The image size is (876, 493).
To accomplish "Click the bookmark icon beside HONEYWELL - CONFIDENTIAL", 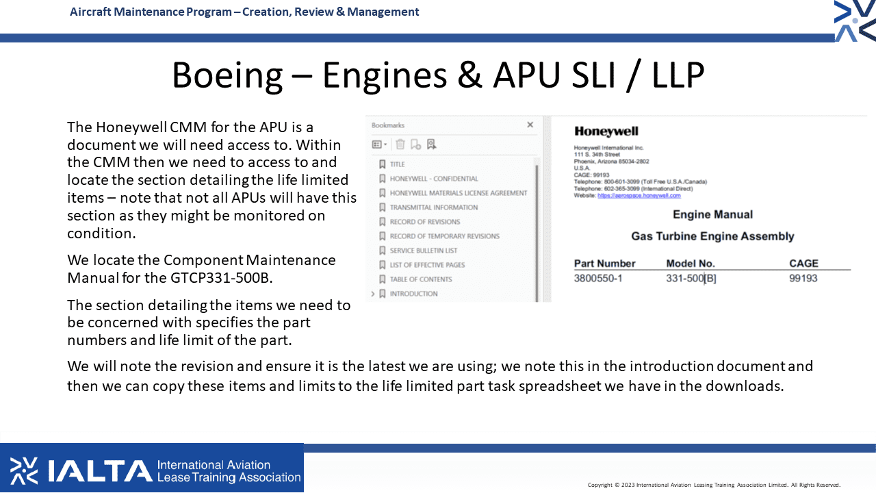I will pyautogui.click(x=383, y=179).
